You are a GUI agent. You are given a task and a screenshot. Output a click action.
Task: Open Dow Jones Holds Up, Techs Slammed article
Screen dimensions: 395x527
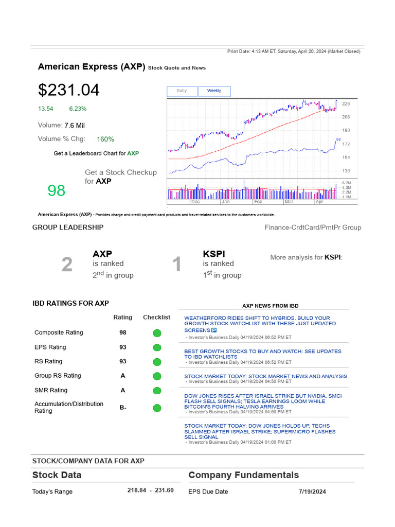pos(260,431)
